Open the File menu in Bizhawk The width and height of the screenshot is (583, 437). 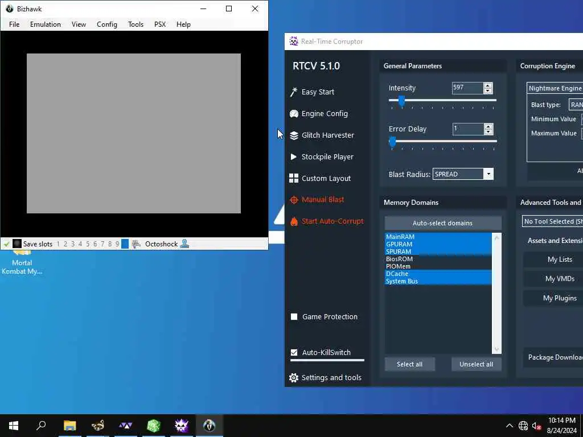14,24
